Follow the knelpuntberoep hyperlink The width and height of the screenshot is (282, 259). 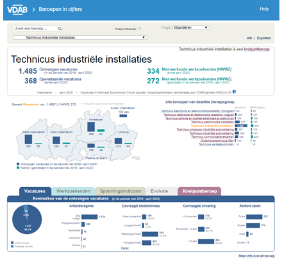click(x=256, y=49)
